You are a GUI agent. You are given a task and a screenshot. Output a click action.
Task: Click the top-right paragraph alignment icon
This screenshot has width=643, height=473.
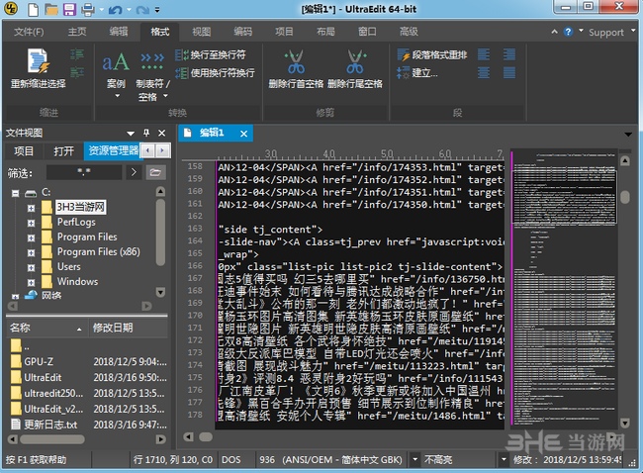(509, 54)
